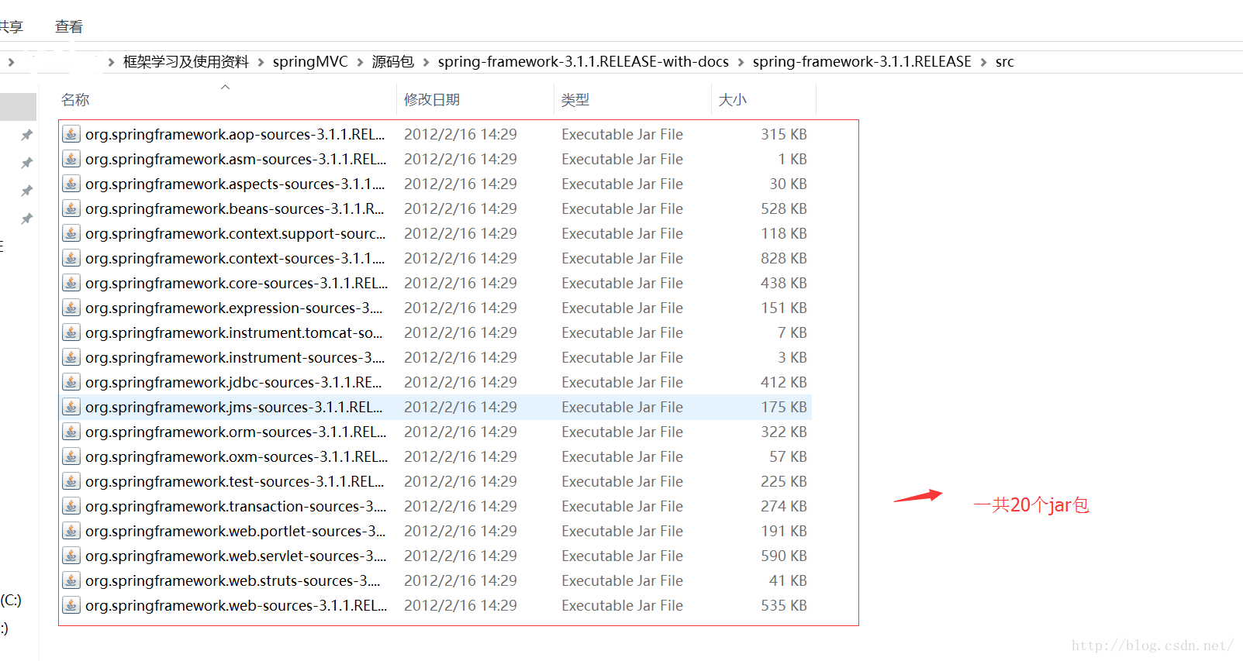The height and width of the screenshot is (661, 1243).
Task: Click the jar icon of context-sources file
Action: coord(71,258)
